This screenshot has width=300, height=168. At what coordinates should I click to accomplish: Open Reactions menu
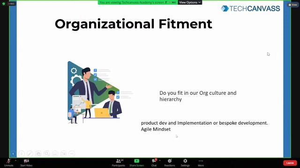[170, 163]
